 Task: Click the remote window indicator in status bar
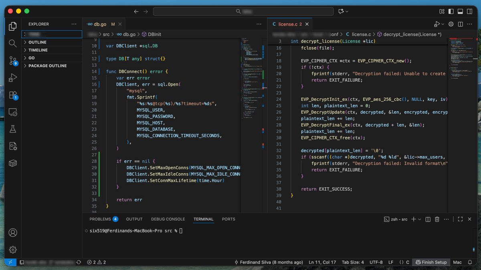point(10,262)
